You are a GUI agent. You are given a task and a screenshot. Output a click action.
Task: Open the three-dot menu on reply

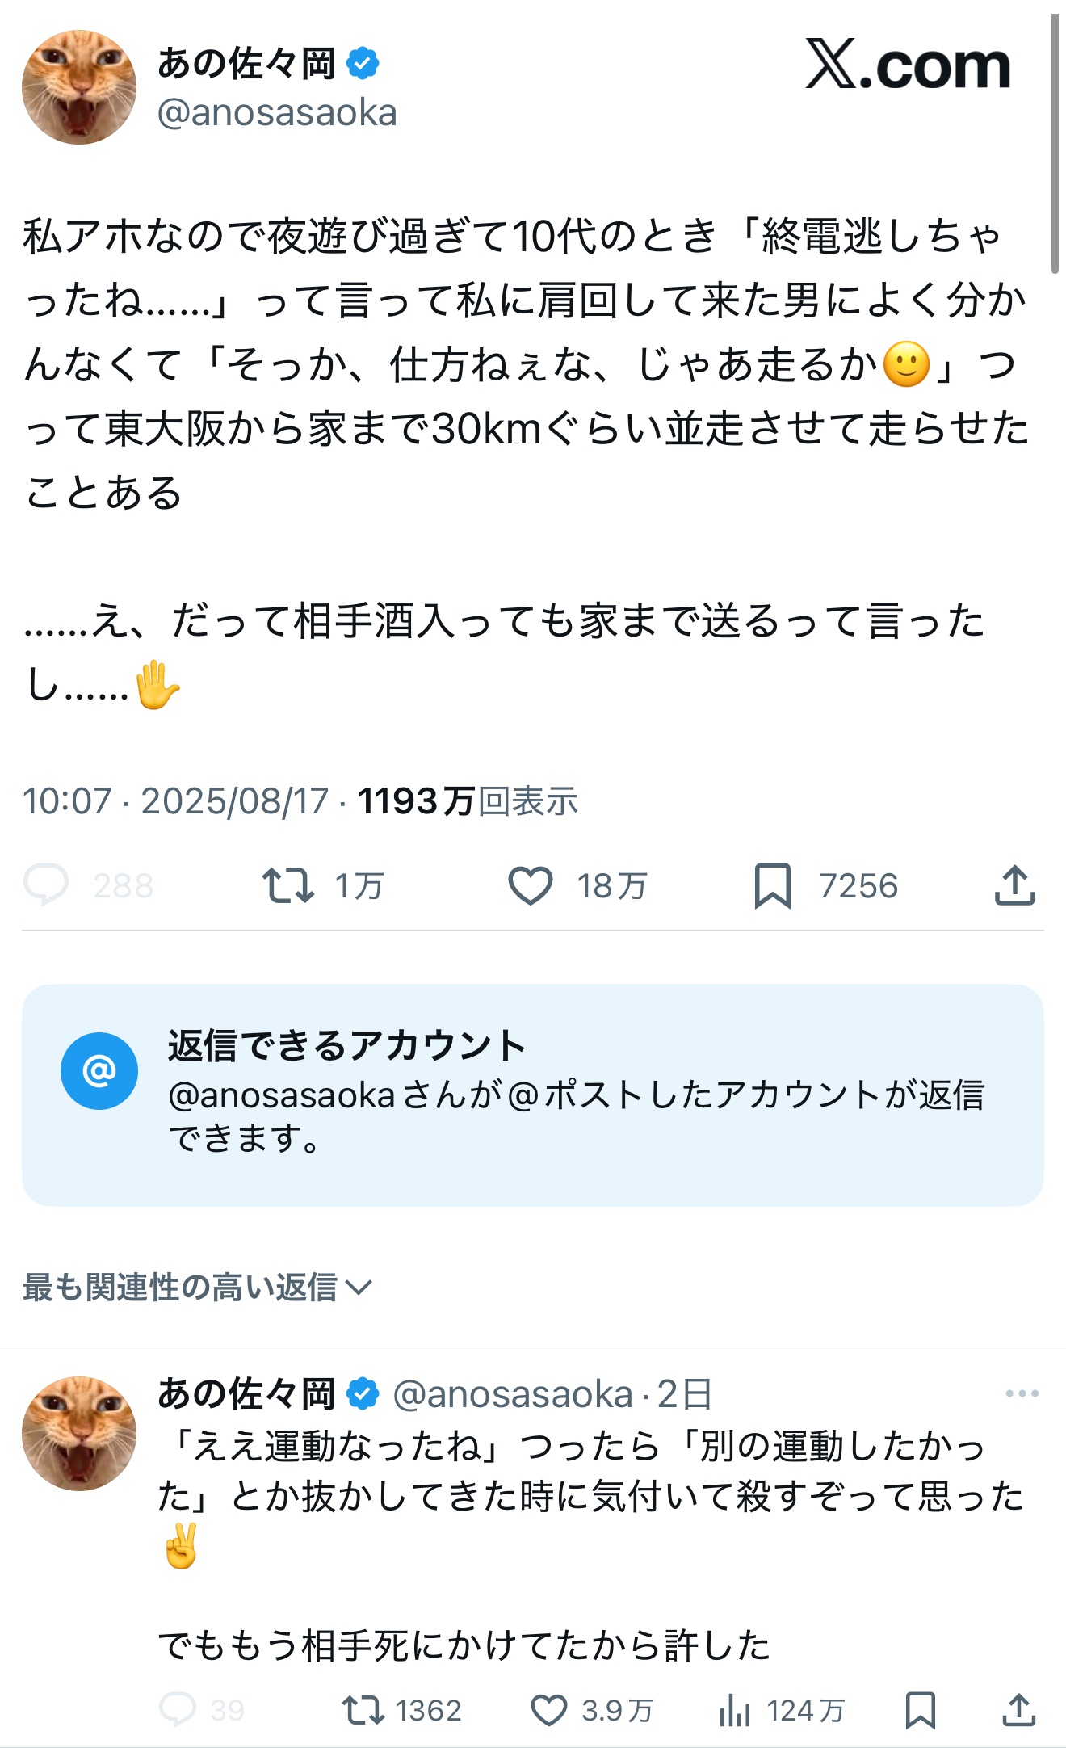1022,1393
